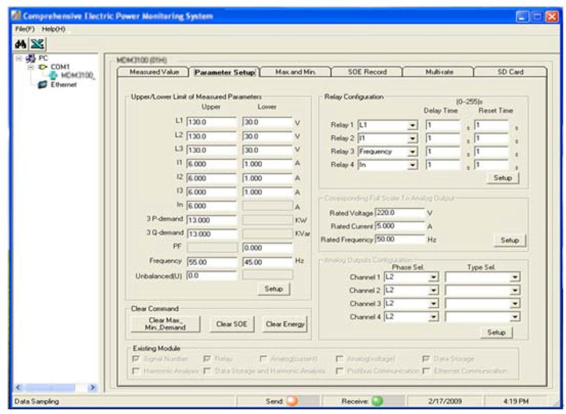The height and width of the screenshot is (414, 566).
Task: Click the orange Send indicator
Action: coord(292,401)
